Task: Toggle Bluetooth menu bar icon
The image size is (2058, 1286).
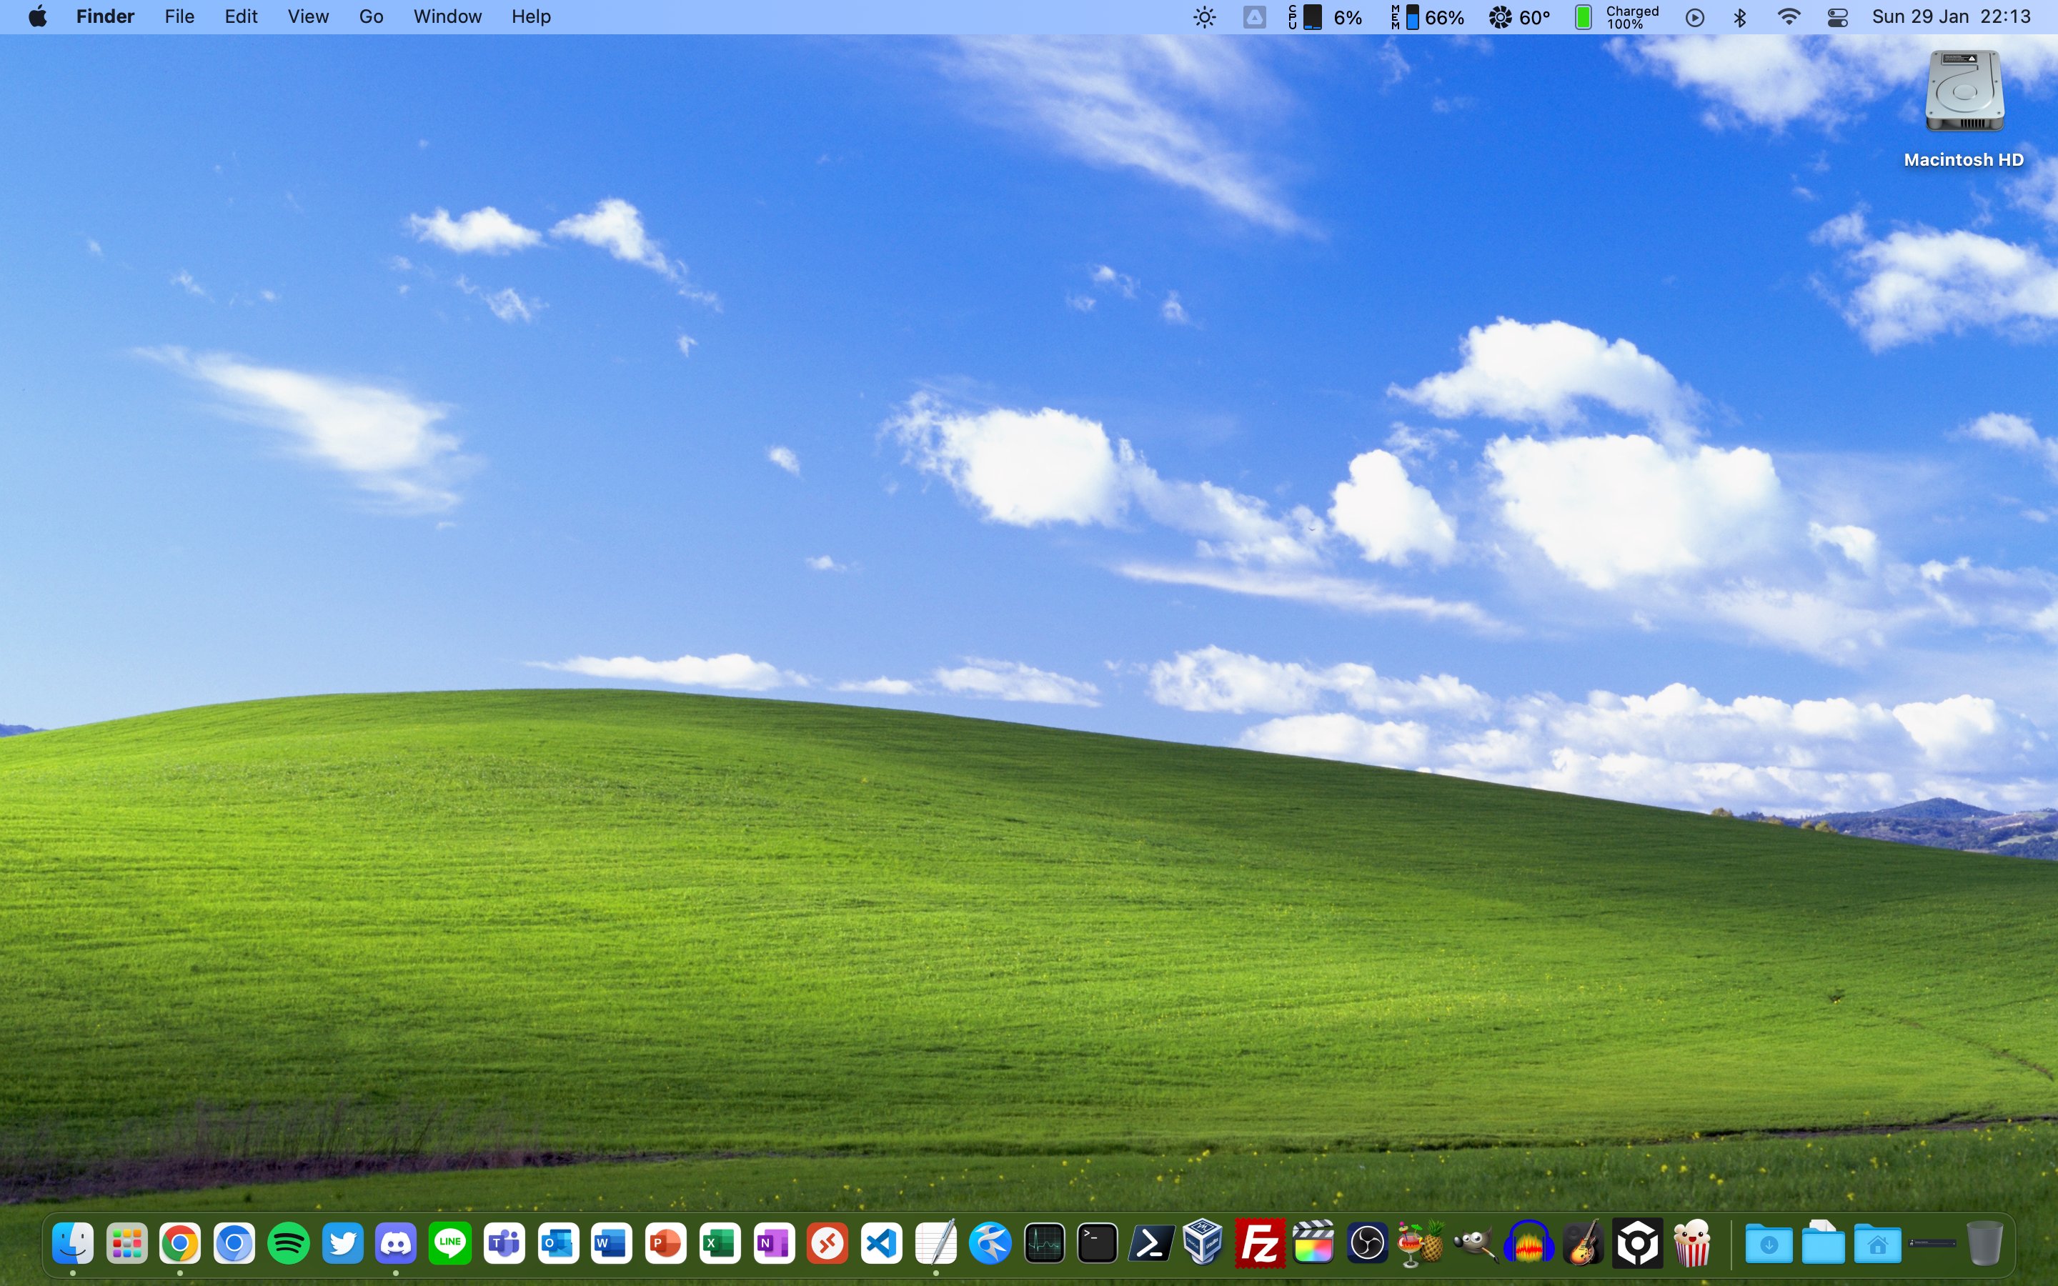Action: [1740, 17]
